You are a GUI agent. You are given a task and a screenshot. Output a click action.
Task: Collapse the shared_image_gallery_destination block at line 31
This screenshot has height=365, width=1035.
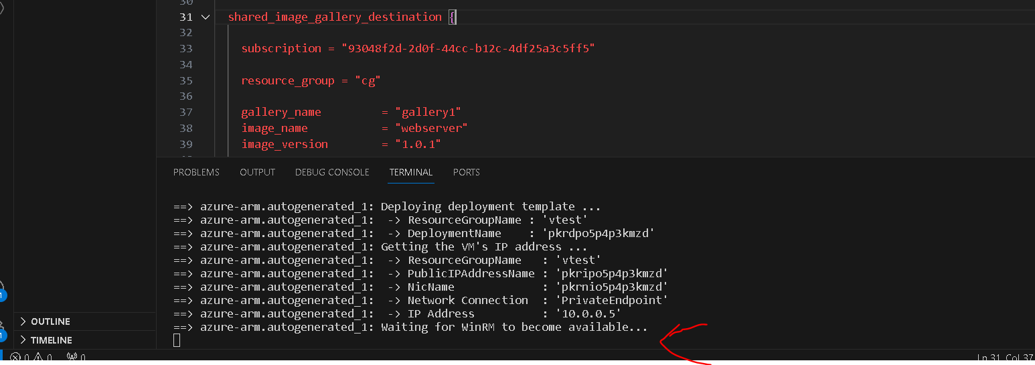(x=205, y=17)
